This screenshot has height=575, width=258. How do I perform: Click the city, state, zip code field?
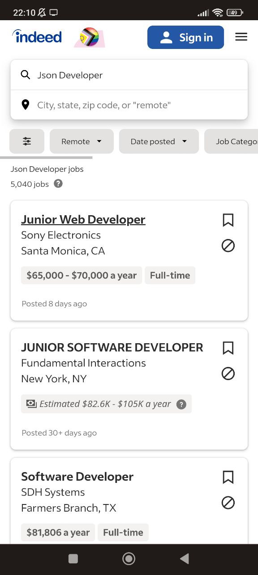click(129, 105)
